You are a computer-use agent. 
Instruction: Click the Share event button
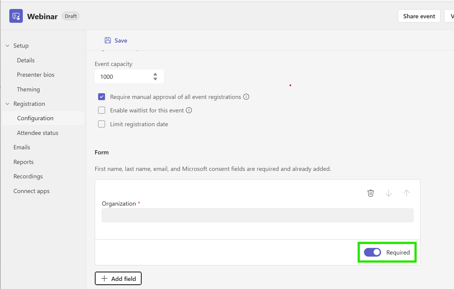click(419, 16)
